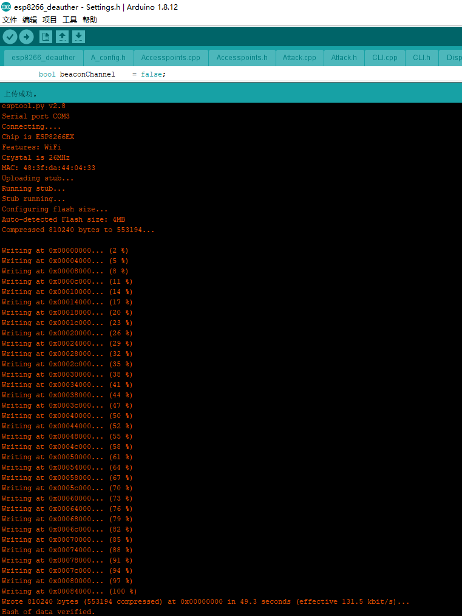Save sketch using the down-arrow icon
This screenshot has height=616, width=462.
(78, 37)
